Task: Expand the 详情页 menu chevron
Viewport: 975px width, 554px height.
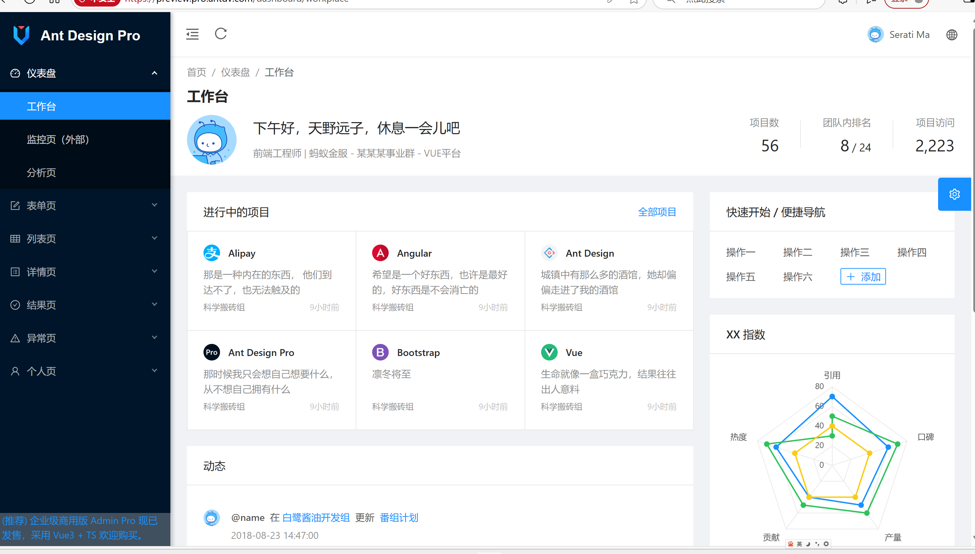Action: tap(155, 271)
